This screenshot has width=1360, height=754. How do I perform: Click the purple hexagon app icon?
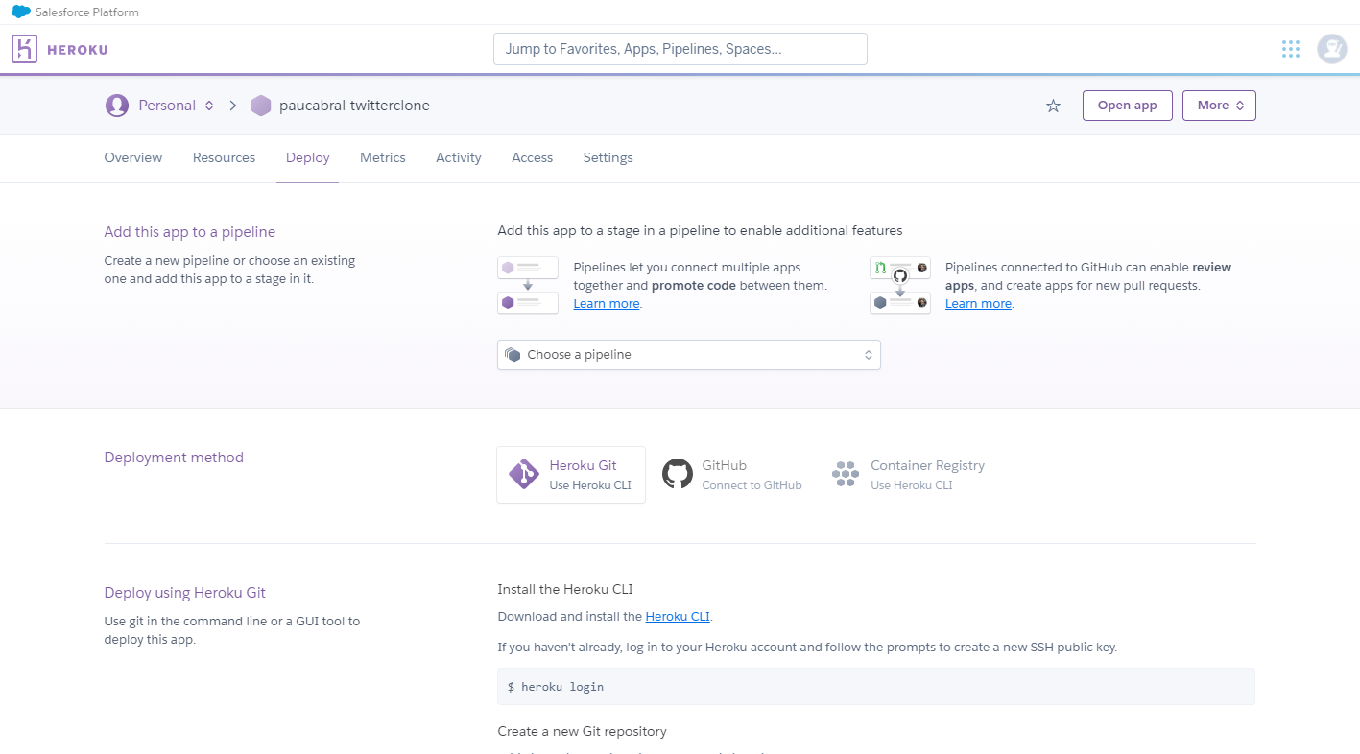[261, 106]
